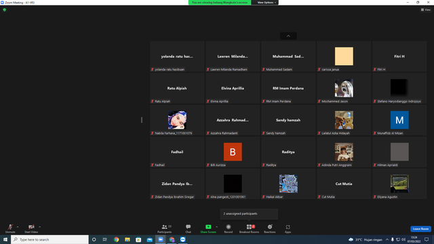This screenshot has width=434, height=244.
Task: Start recording with the Record button
Action: pos(229,228)
